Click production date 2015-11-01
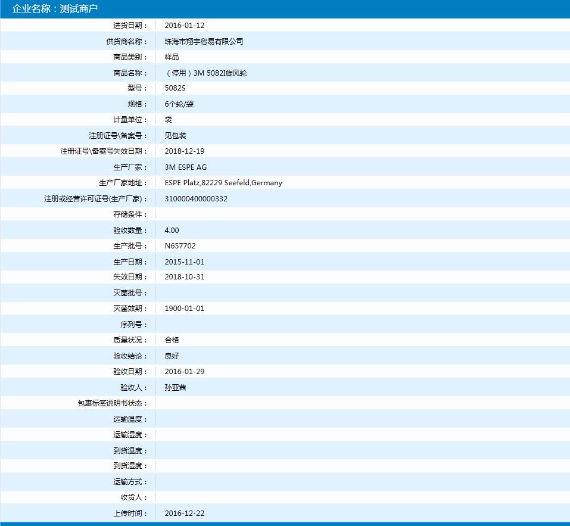The image size is (570, 526). pyautogui.click(x=184, y=262)
